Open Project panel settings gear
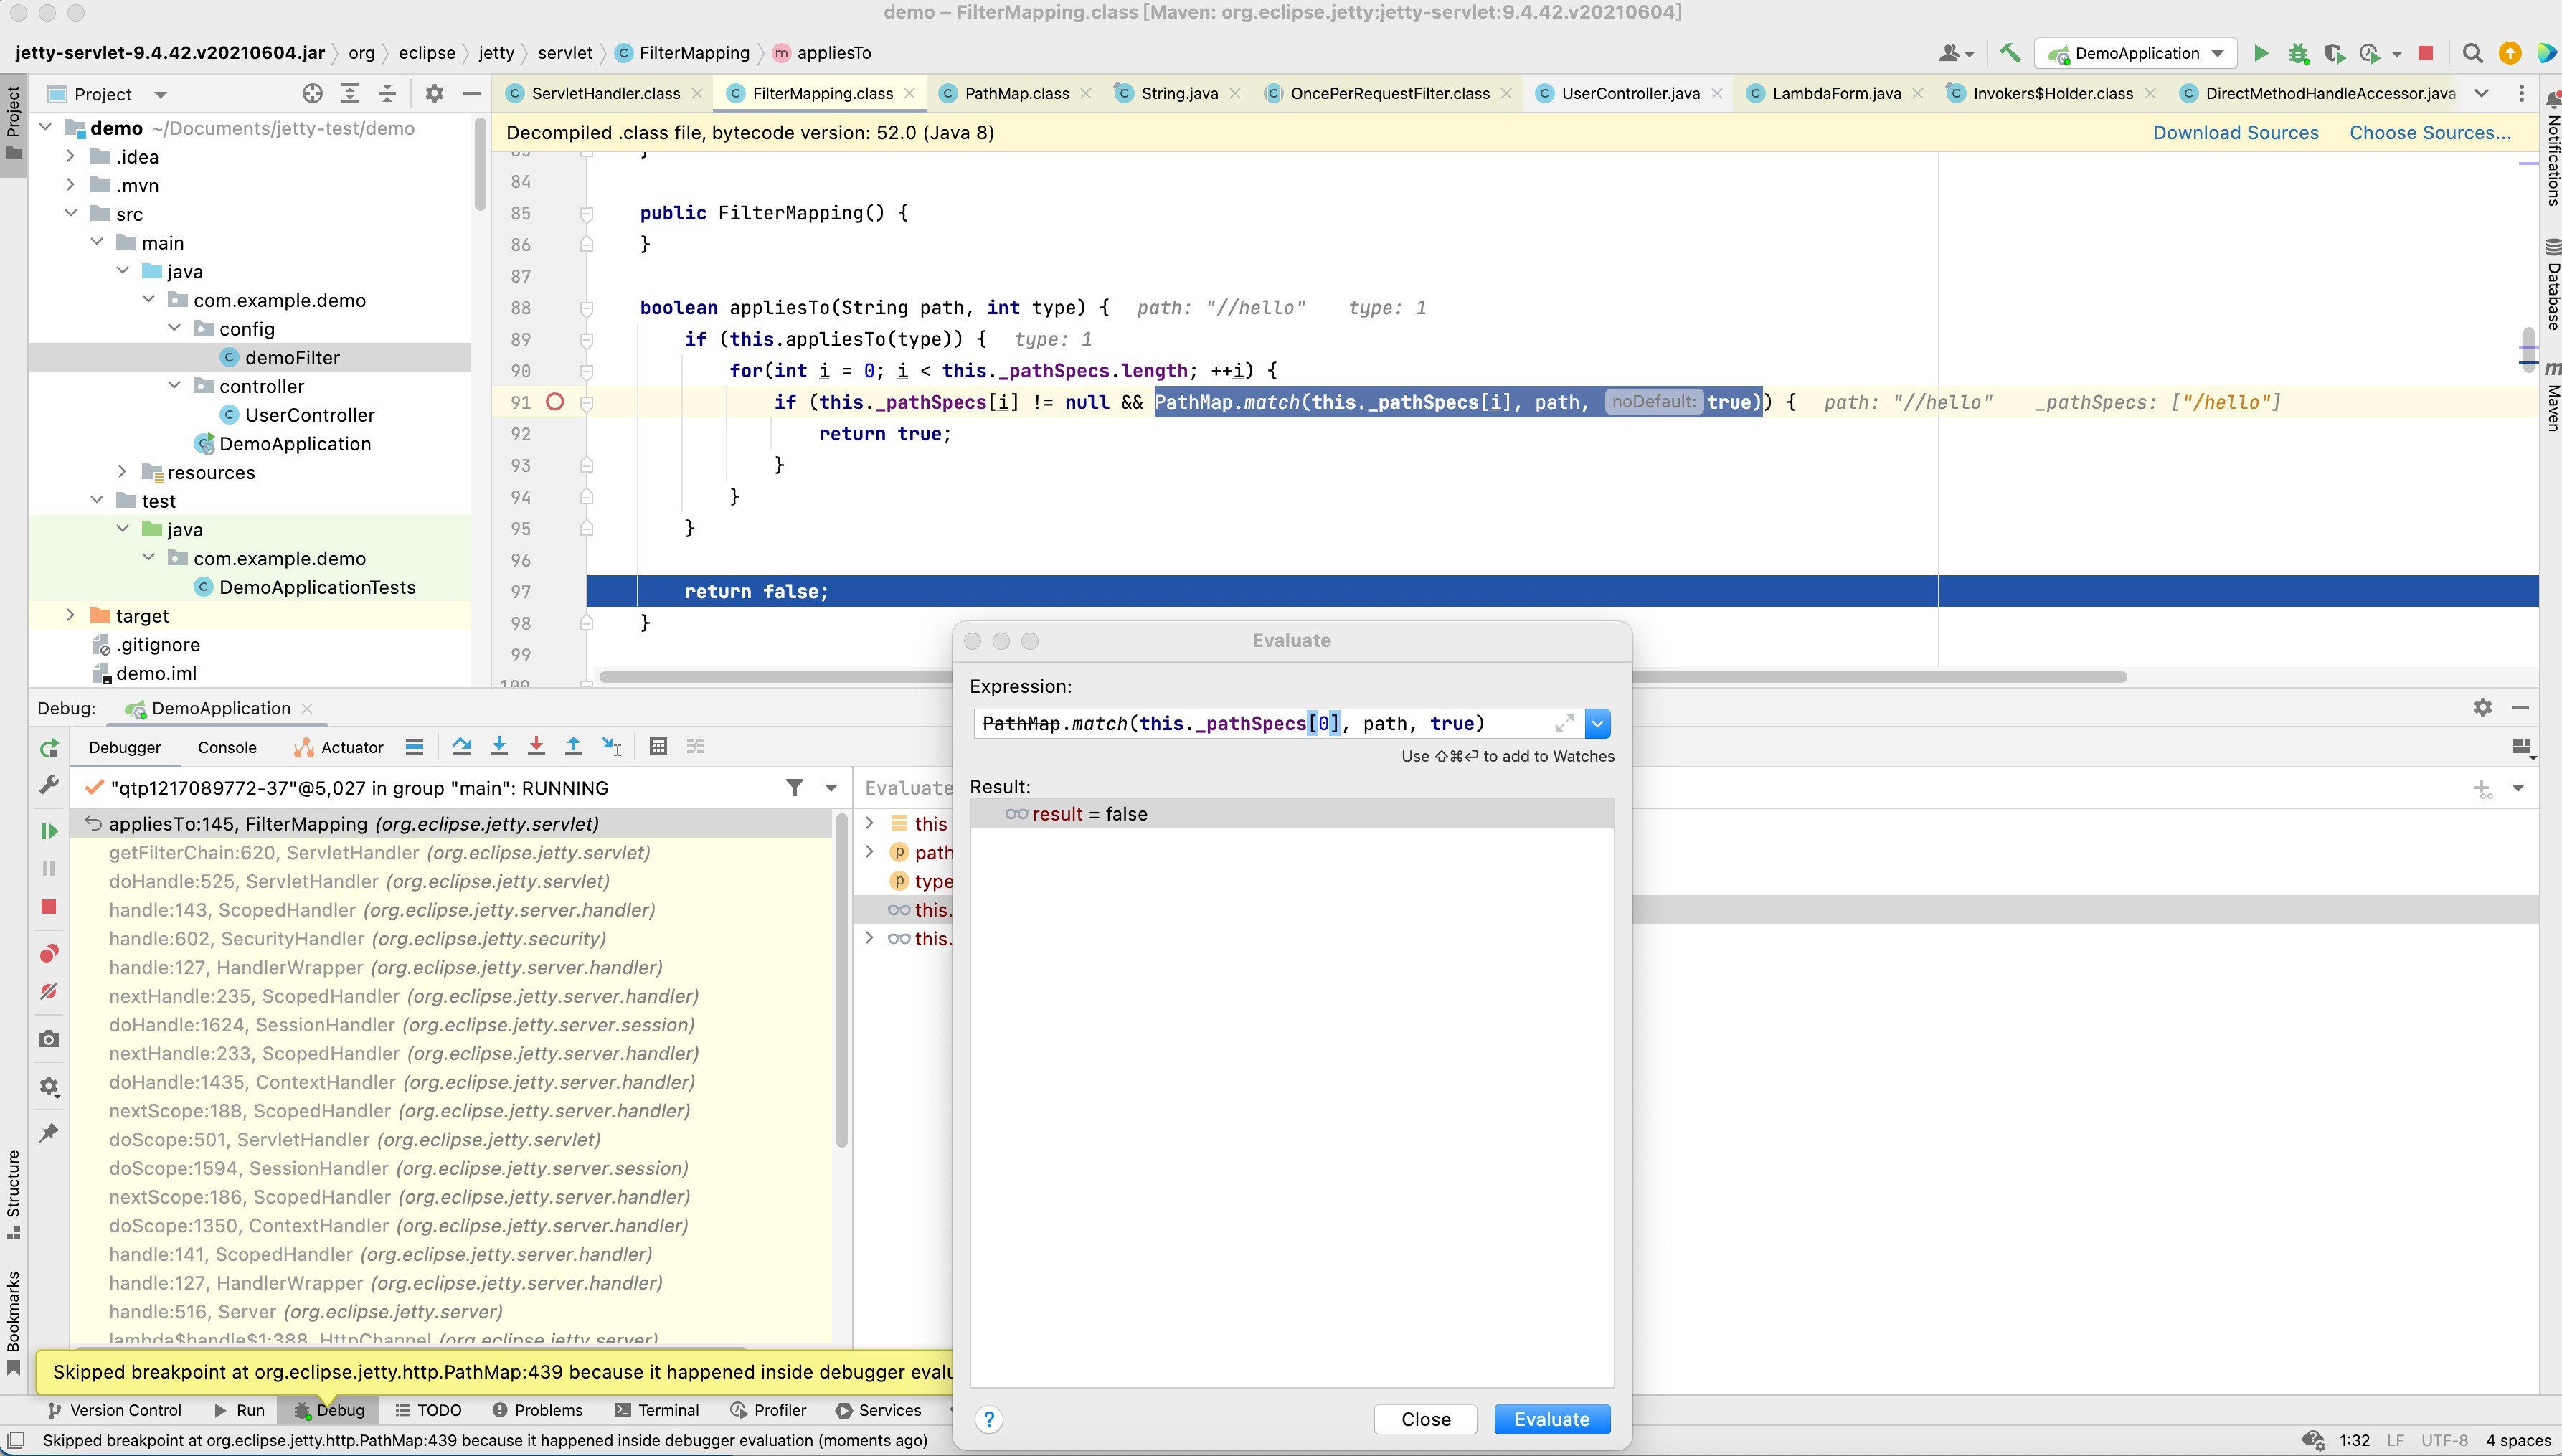The image size is (2562, 1456). [434, 93]
